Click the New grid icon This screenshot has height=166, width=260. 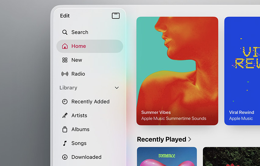[x=65, y=60]
